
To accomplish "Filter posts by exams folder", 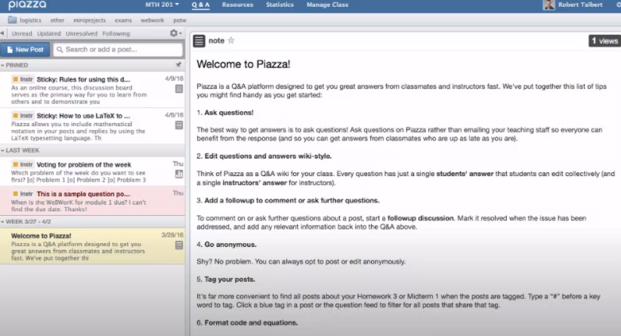I will pos(123,20).
